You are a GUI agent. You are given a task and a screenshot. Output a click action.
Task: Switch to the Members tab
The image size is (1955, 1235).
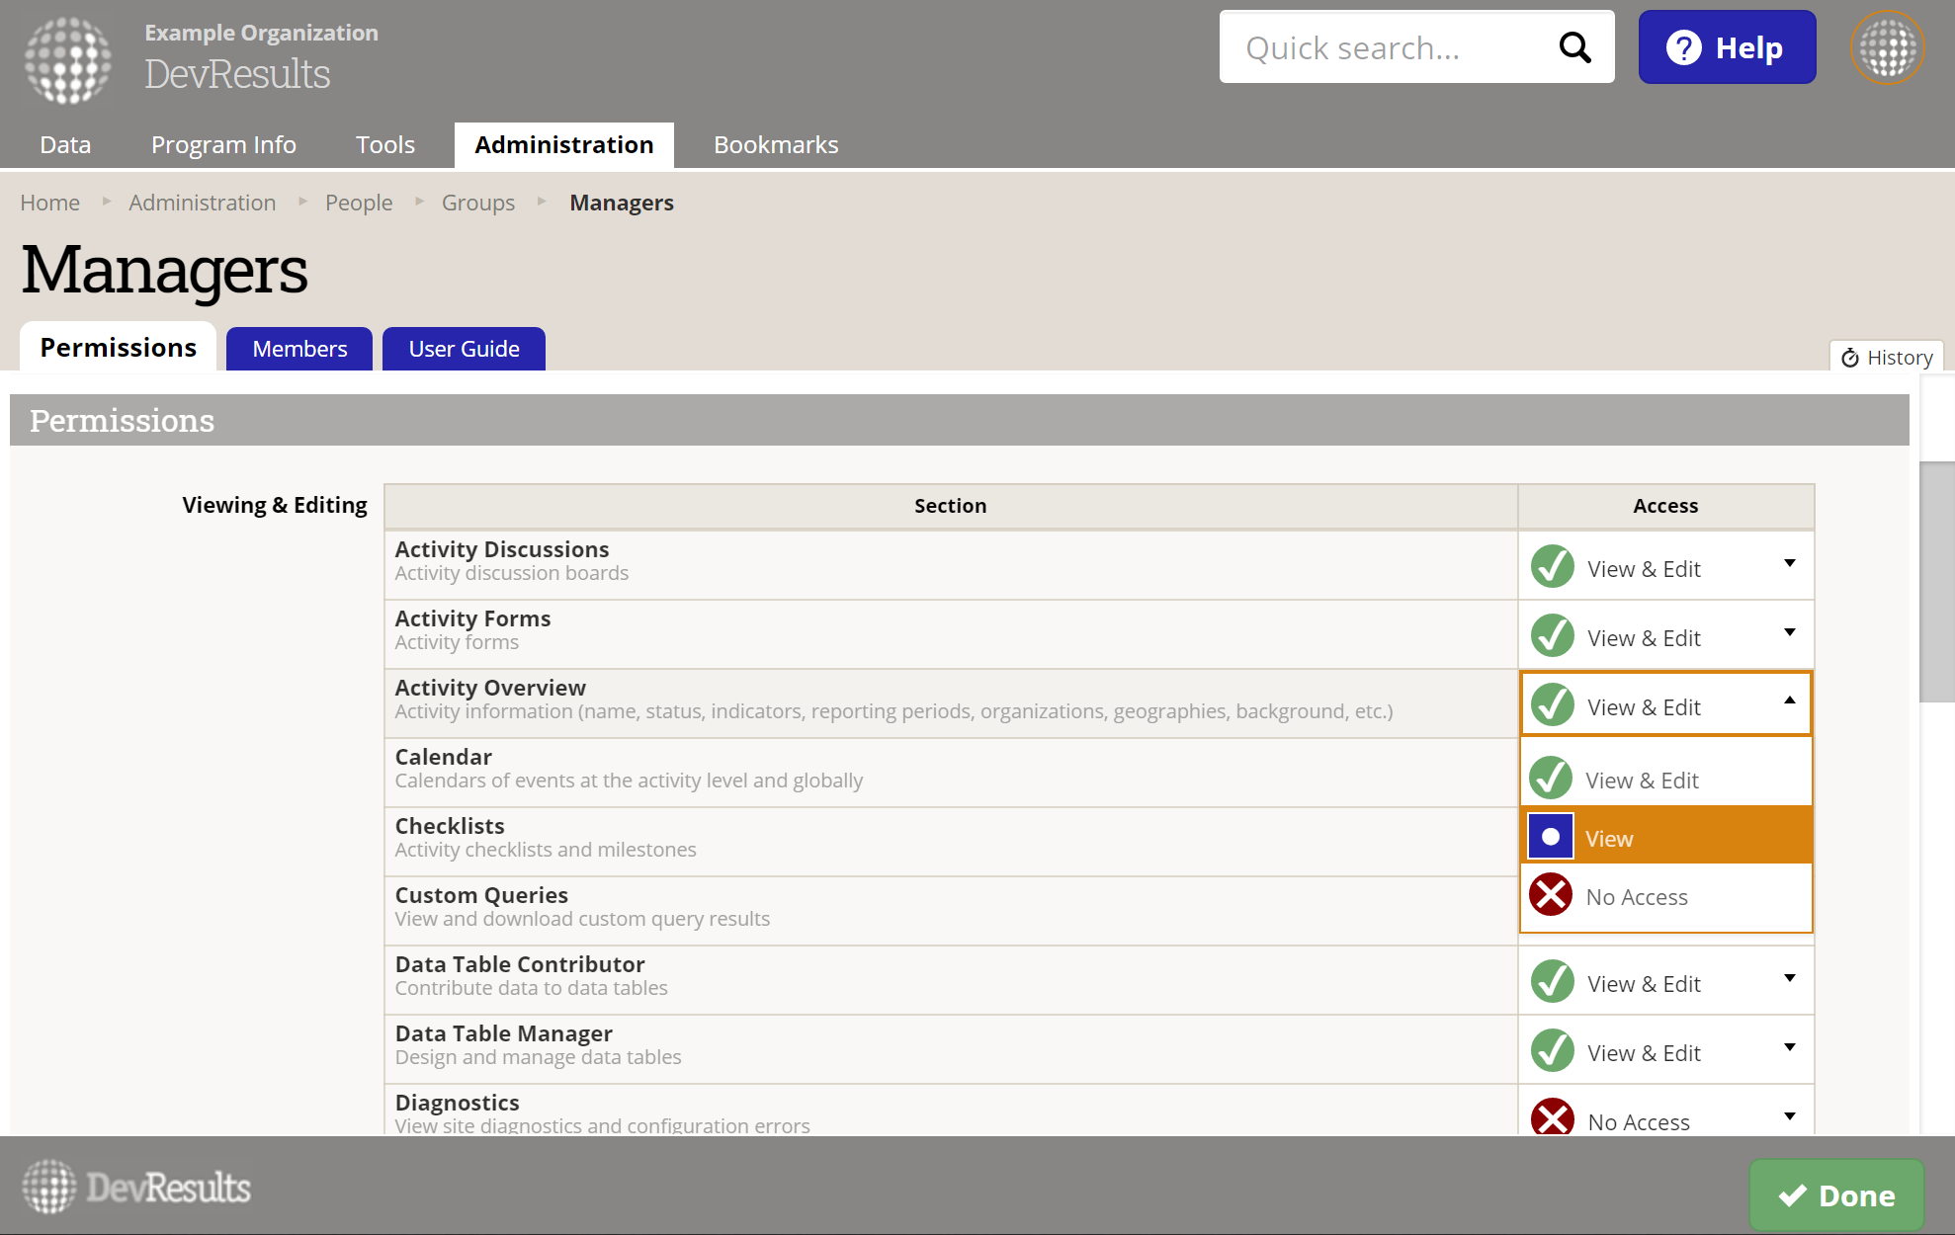[x=299, y=349]
